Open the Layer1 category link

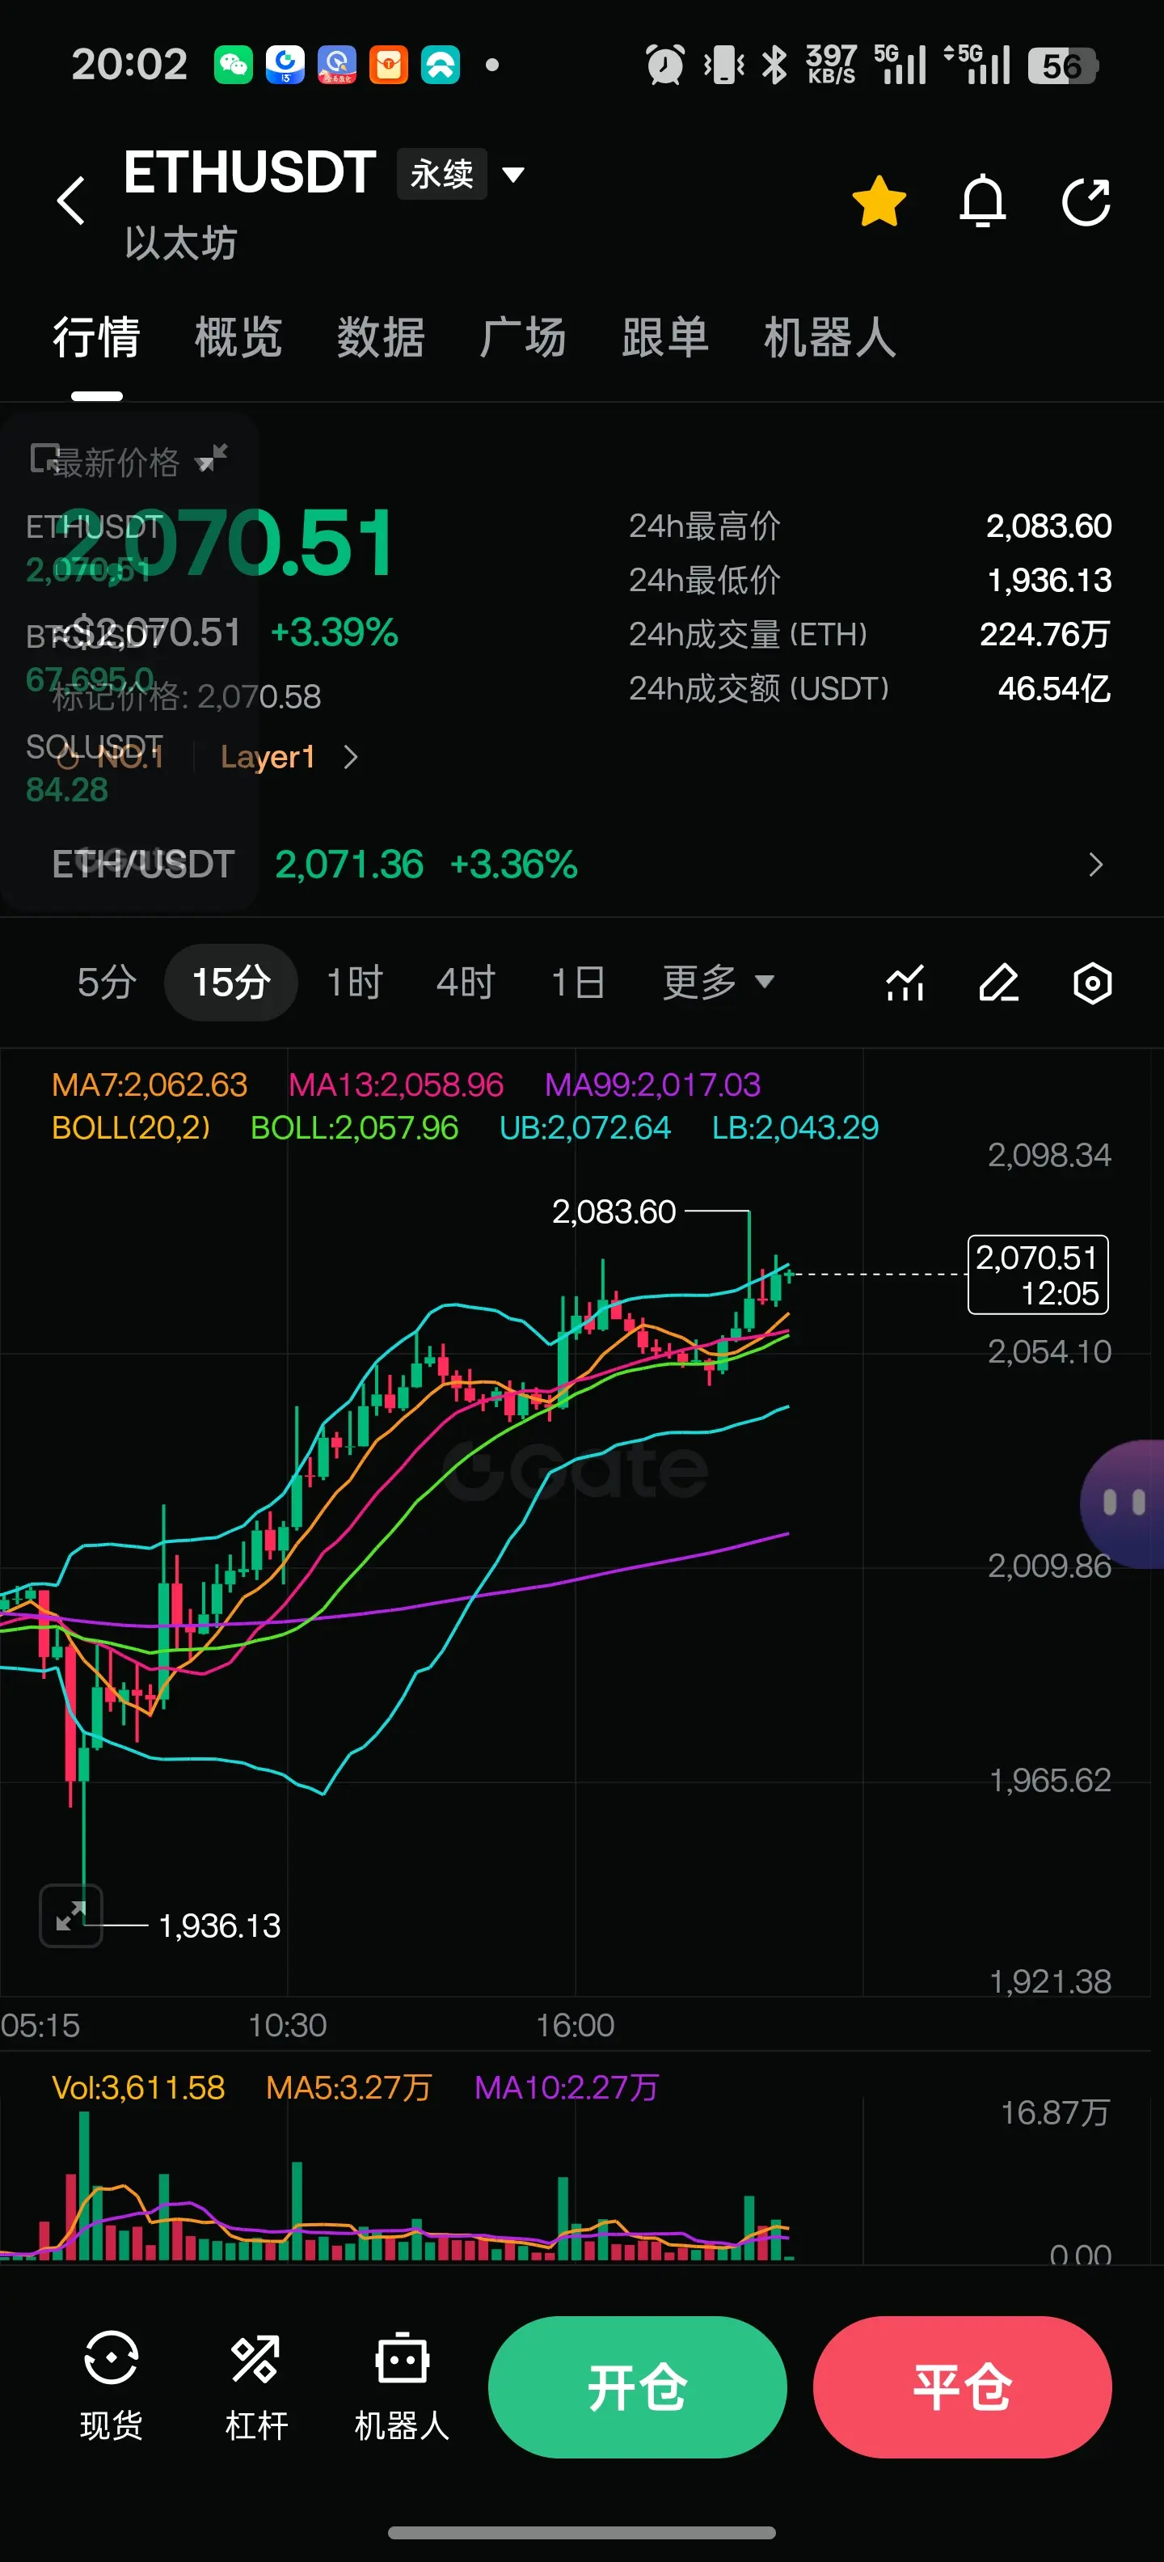coord(268,757)
